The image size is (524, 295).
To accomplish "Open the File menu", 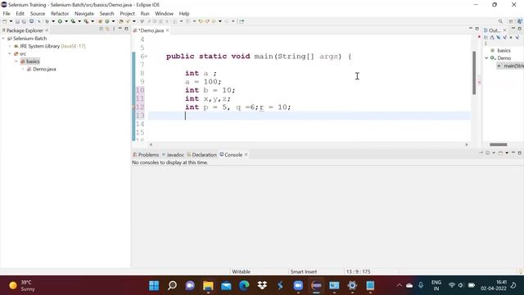I will (x=7, y=14).
